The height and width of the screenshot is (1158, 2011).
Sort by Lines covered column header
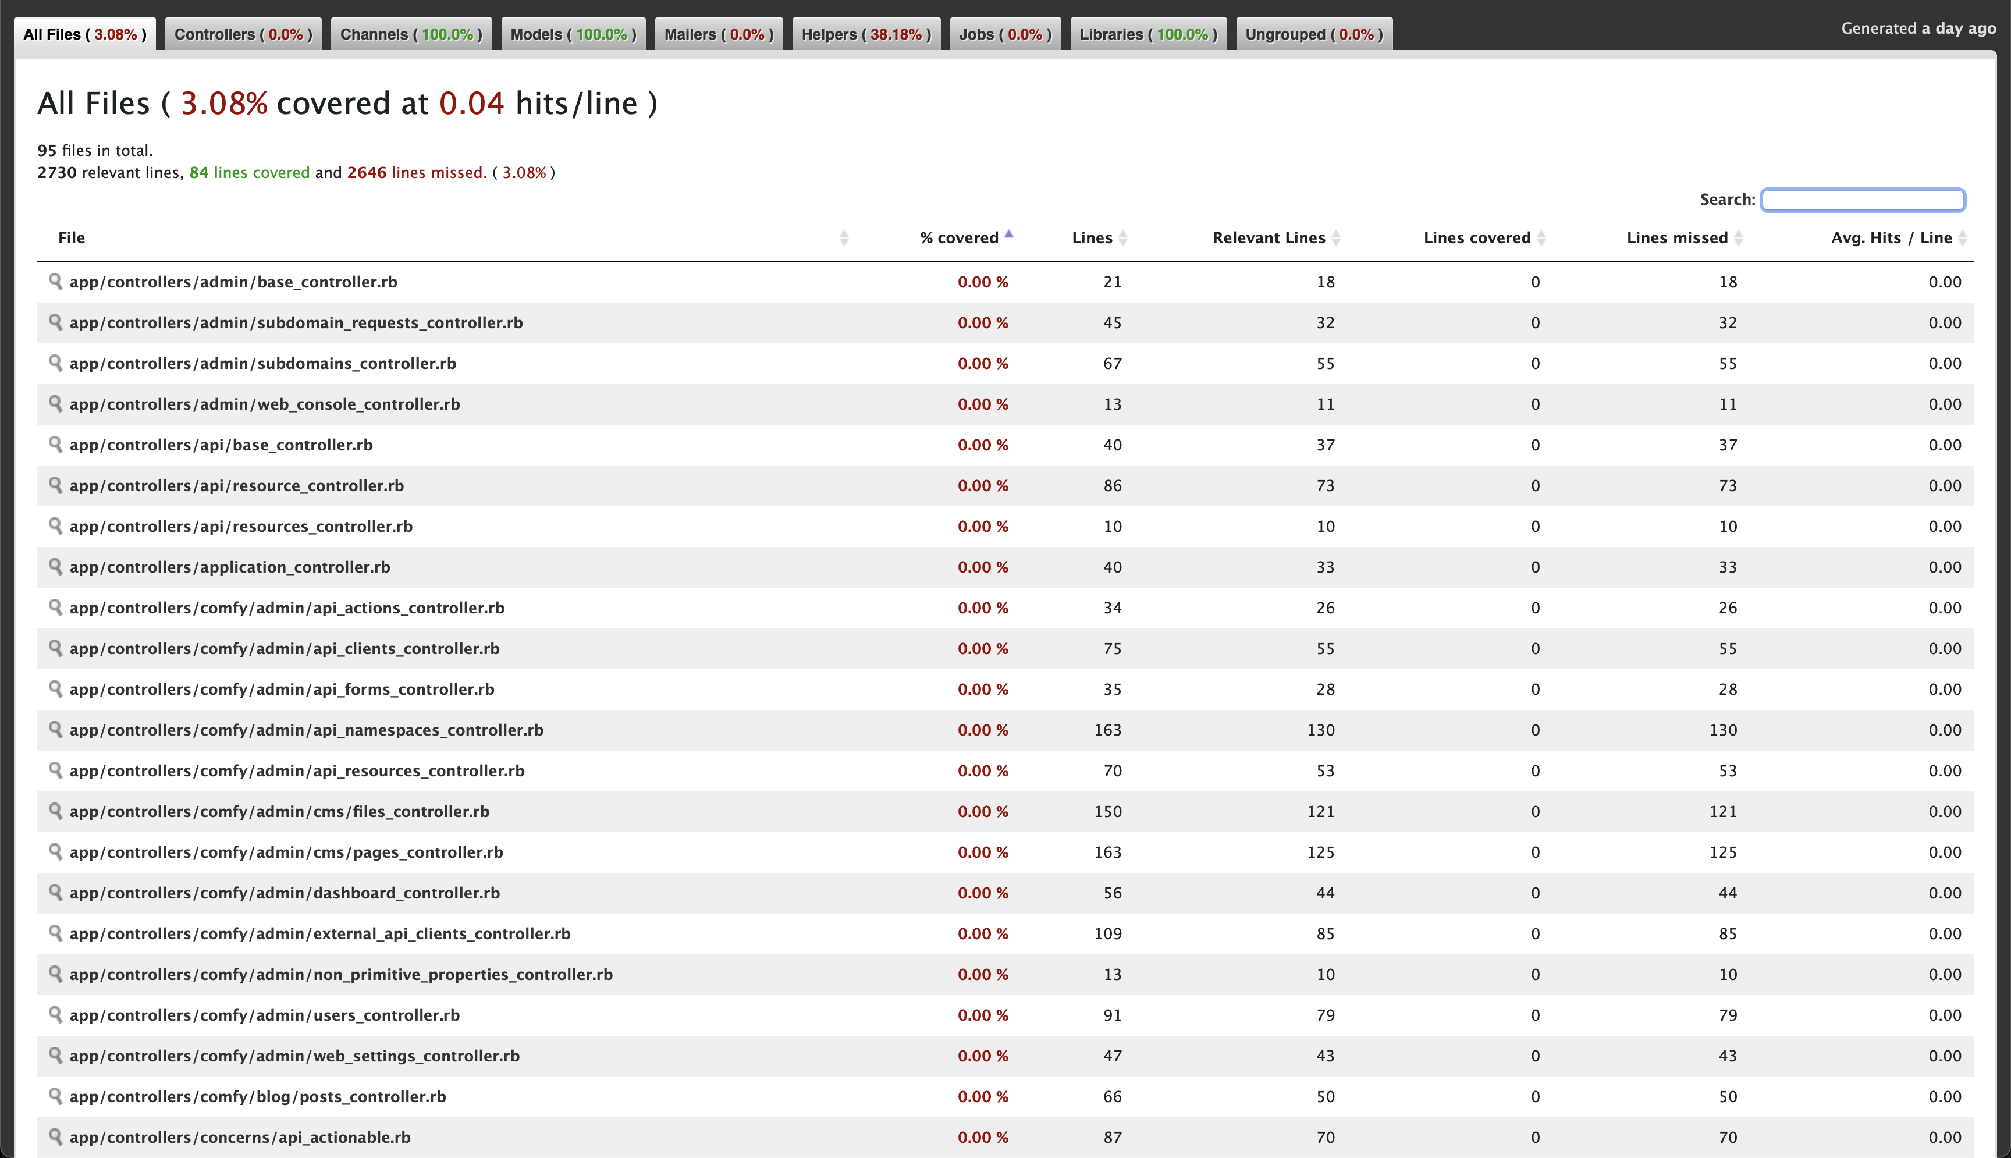click(1477, 238)
